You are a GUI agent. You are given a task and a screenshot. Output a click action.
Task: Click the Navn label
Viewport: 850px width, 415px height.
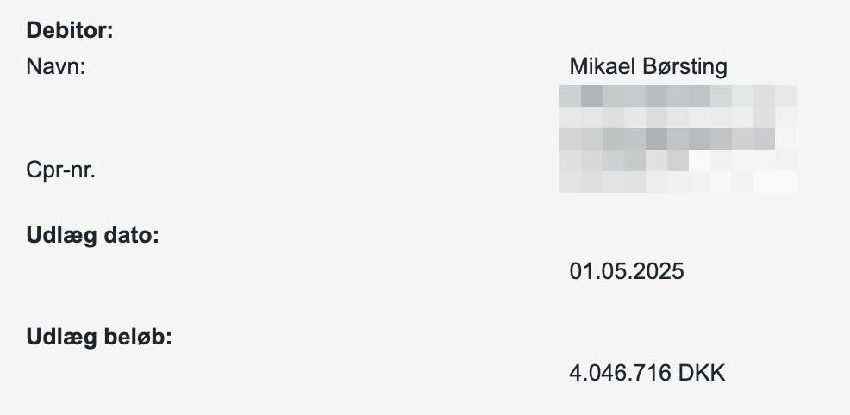point(57,66)
